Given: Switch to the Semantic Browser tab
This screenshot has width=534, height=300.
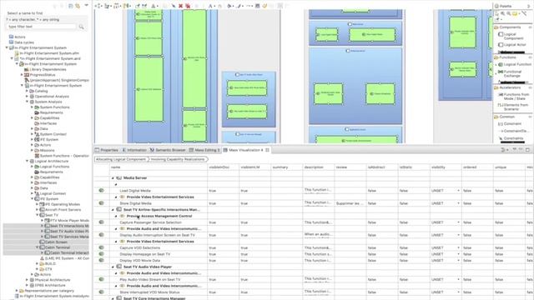Looking at the screenshot, I should tap(168, 150).
